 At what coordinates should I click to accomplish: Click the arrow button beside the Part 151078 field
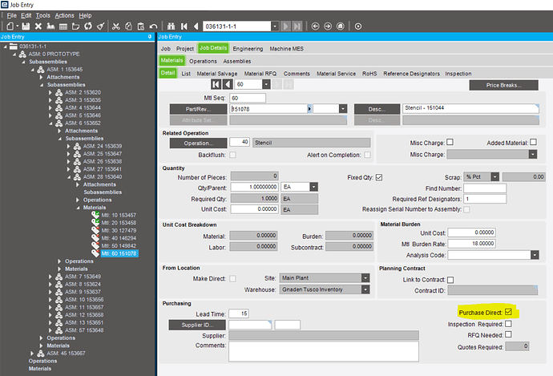click(309, 109)
